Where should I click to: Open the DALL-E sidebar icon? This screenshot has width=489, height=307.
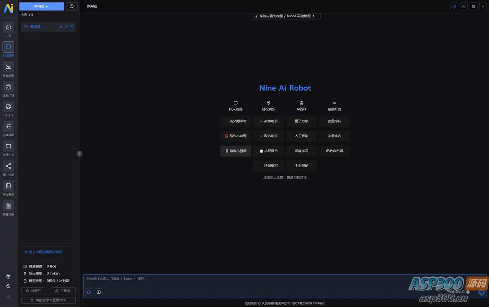pyautogui.click(x=8, y=107)
